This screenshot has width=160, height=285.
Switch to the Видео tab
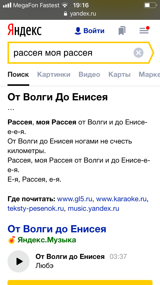(89, 75)
